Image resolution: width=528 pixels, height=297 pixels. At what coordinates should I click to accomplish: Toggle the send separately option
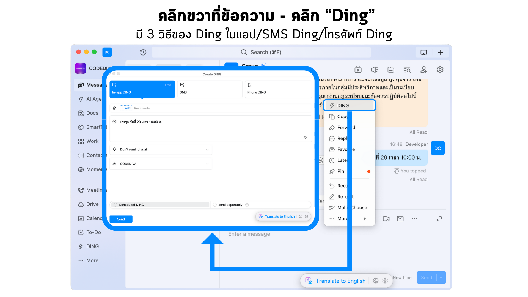coord(215,205)
